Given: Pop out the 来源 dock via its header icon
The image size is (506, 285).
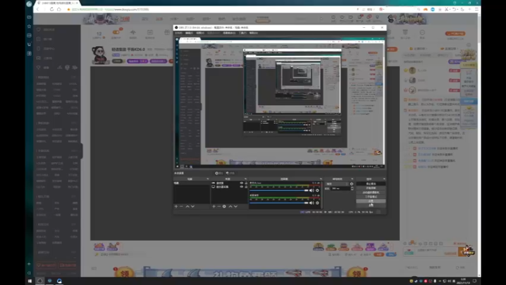Looking at the screenshot, I should 245,179.
